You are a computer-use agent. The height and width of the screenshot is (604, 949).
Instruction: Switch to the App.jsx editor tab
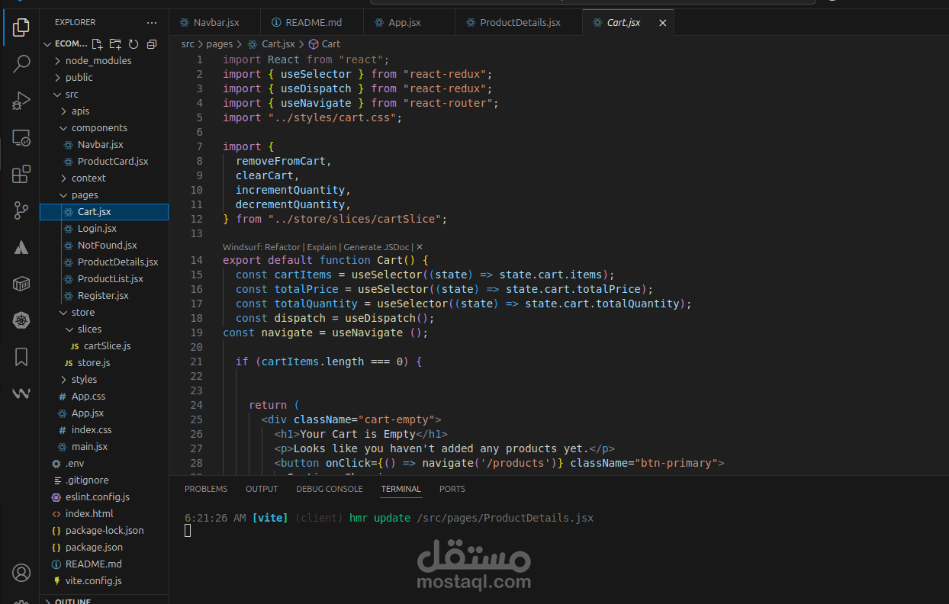(410, 23)
